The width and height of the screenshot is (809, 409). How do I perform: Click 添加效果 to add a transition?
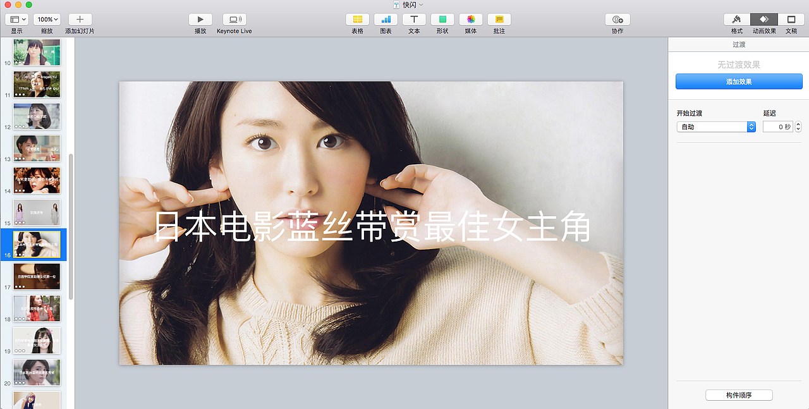point(738,81)
